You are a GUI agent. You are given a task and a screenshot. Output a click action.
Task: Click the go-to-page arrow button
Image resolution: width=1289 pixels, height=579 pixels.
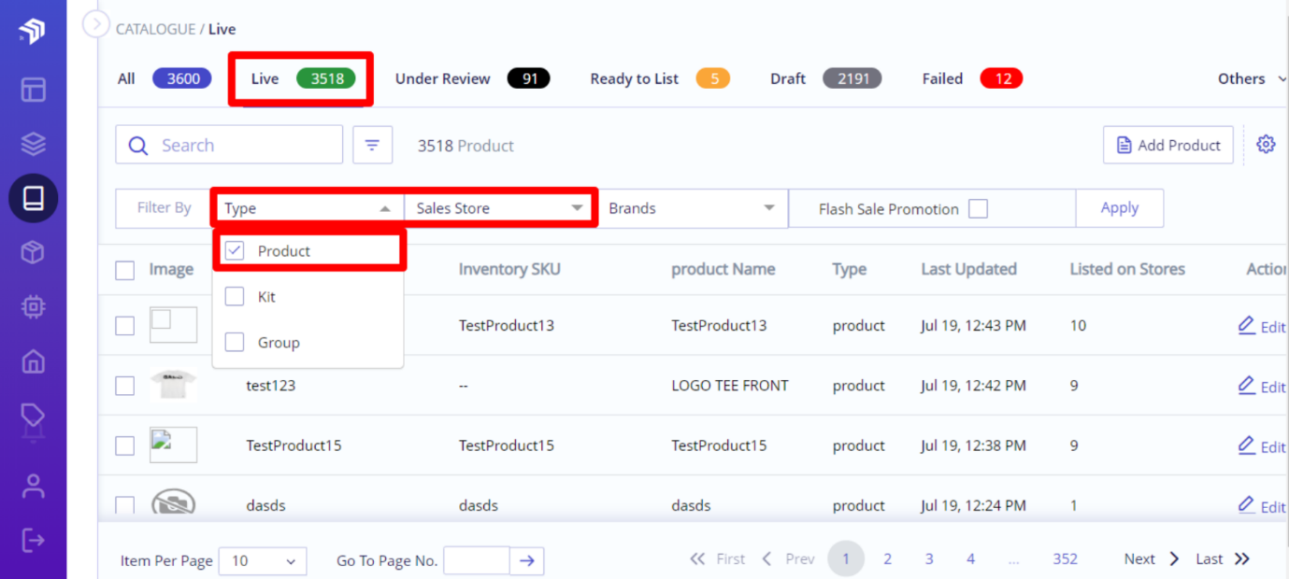tap(526, 560)
